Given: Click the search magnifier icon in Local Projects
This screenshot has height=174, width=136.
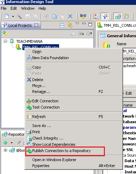Looking at the screenshot, I should coord(73,34).
